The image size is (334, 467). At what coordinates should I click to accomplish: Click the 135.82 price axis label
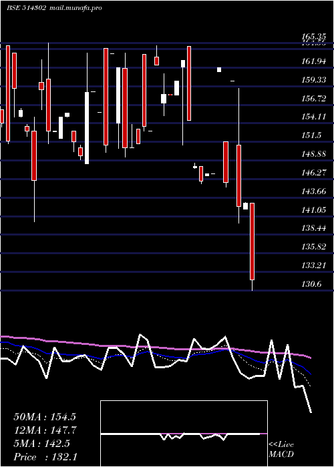pos(314,247)
